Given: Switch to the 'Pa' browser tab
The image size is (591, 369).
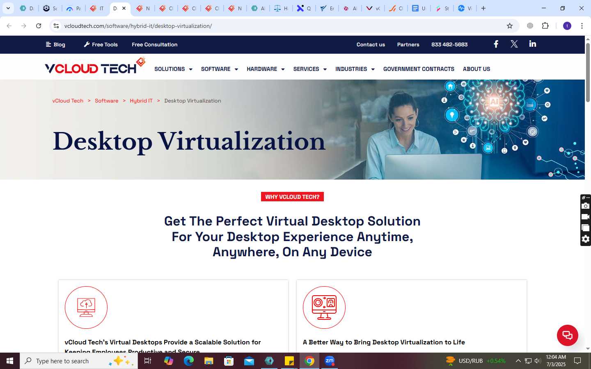Looking at the screenshot, I should [74, 8].
